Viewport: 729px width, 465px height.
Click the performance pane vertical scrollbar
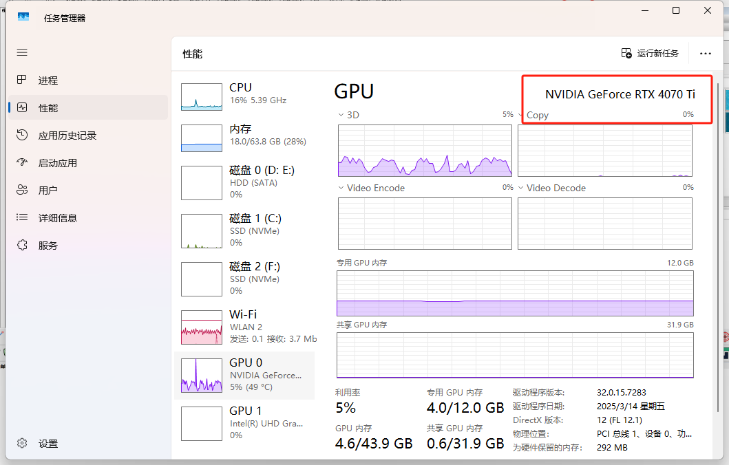pos(718,246)
